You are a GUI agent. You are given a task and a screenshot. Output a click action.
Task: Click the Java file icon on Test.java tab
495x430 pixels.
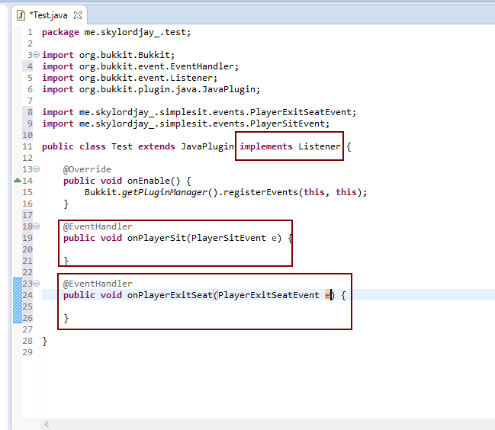(x=21, y=15)
